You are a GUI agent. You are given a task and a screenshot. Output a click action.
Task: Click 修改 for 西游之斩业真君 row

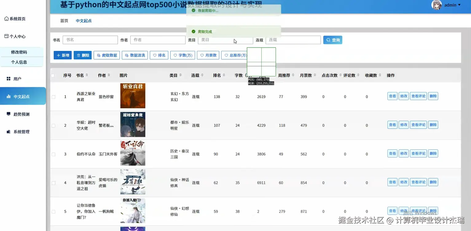404,96
